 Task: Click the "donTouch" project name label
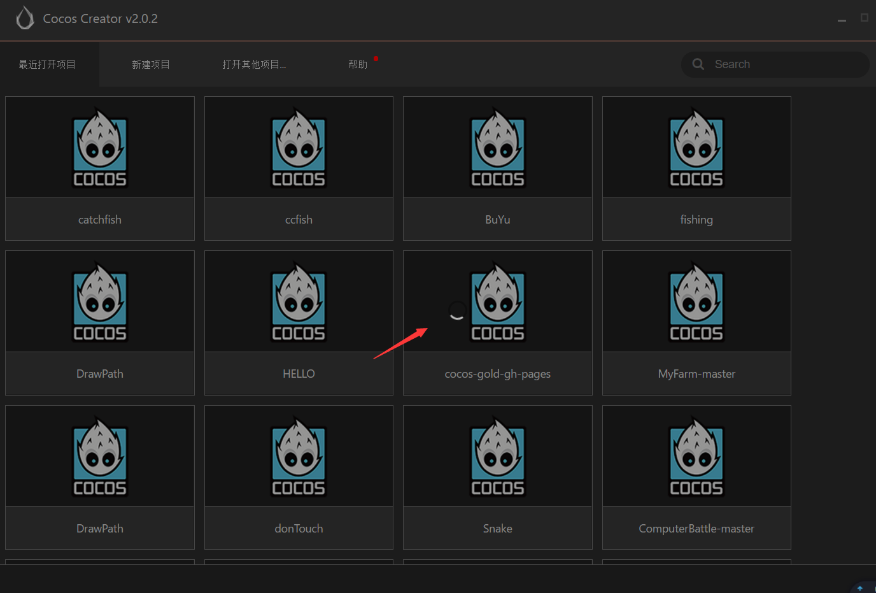click(299, 529)
